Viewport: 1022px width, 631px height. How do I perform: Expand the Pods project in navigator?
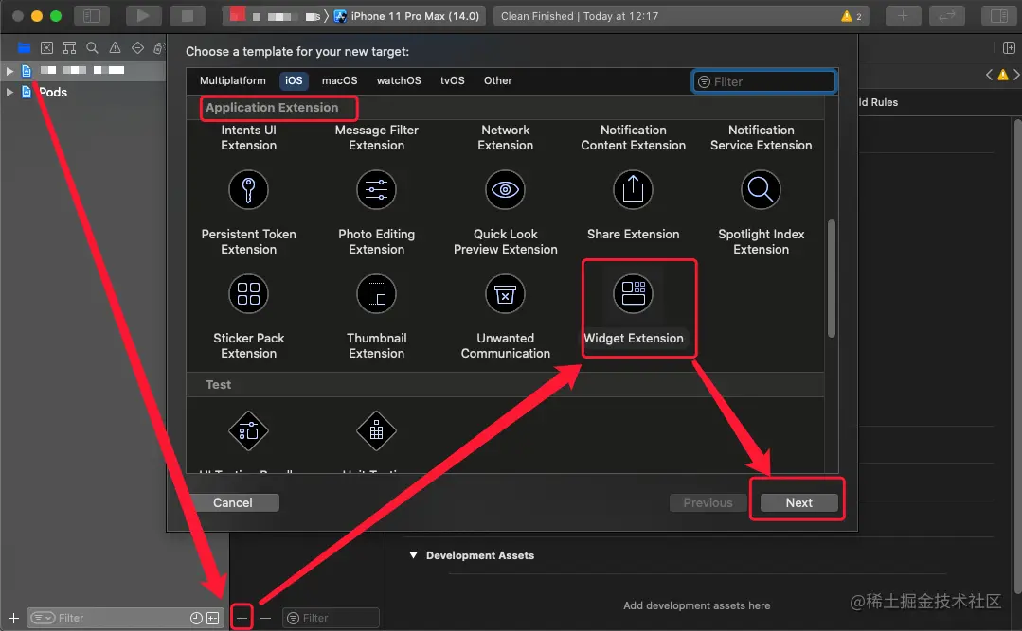click(9, 92)
